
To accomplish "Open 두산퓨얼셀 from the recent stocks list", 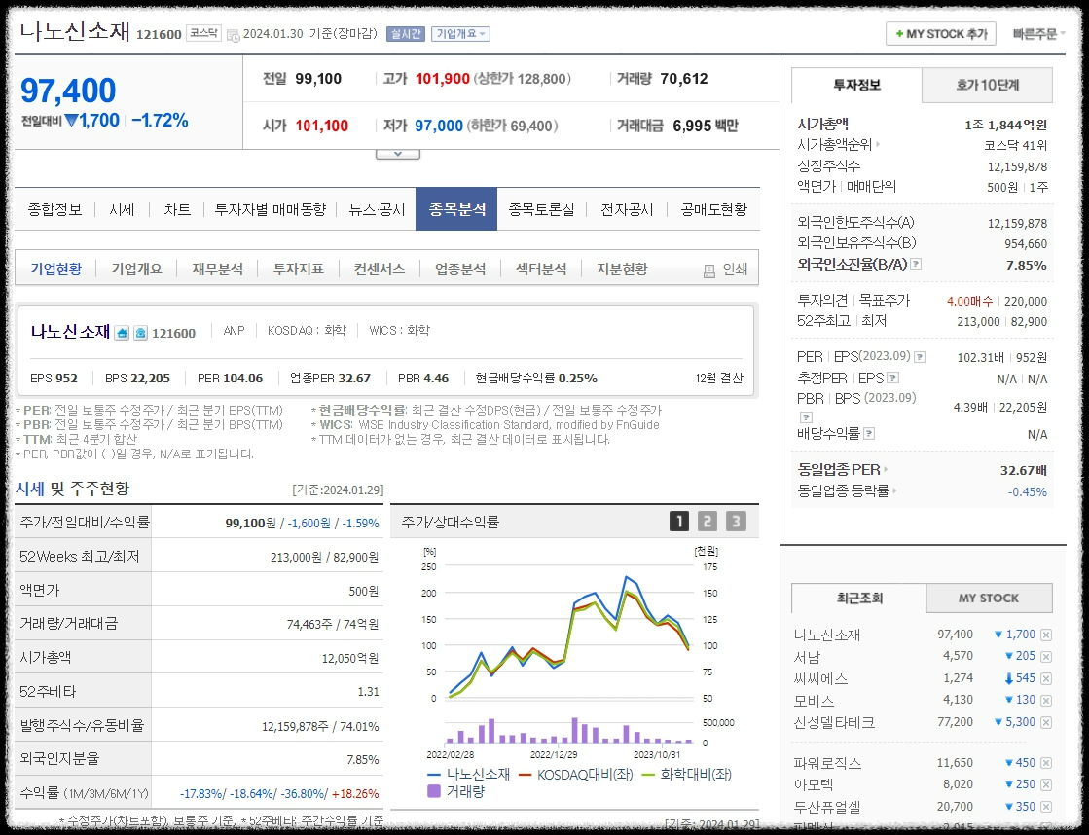I will click(827, 807).
